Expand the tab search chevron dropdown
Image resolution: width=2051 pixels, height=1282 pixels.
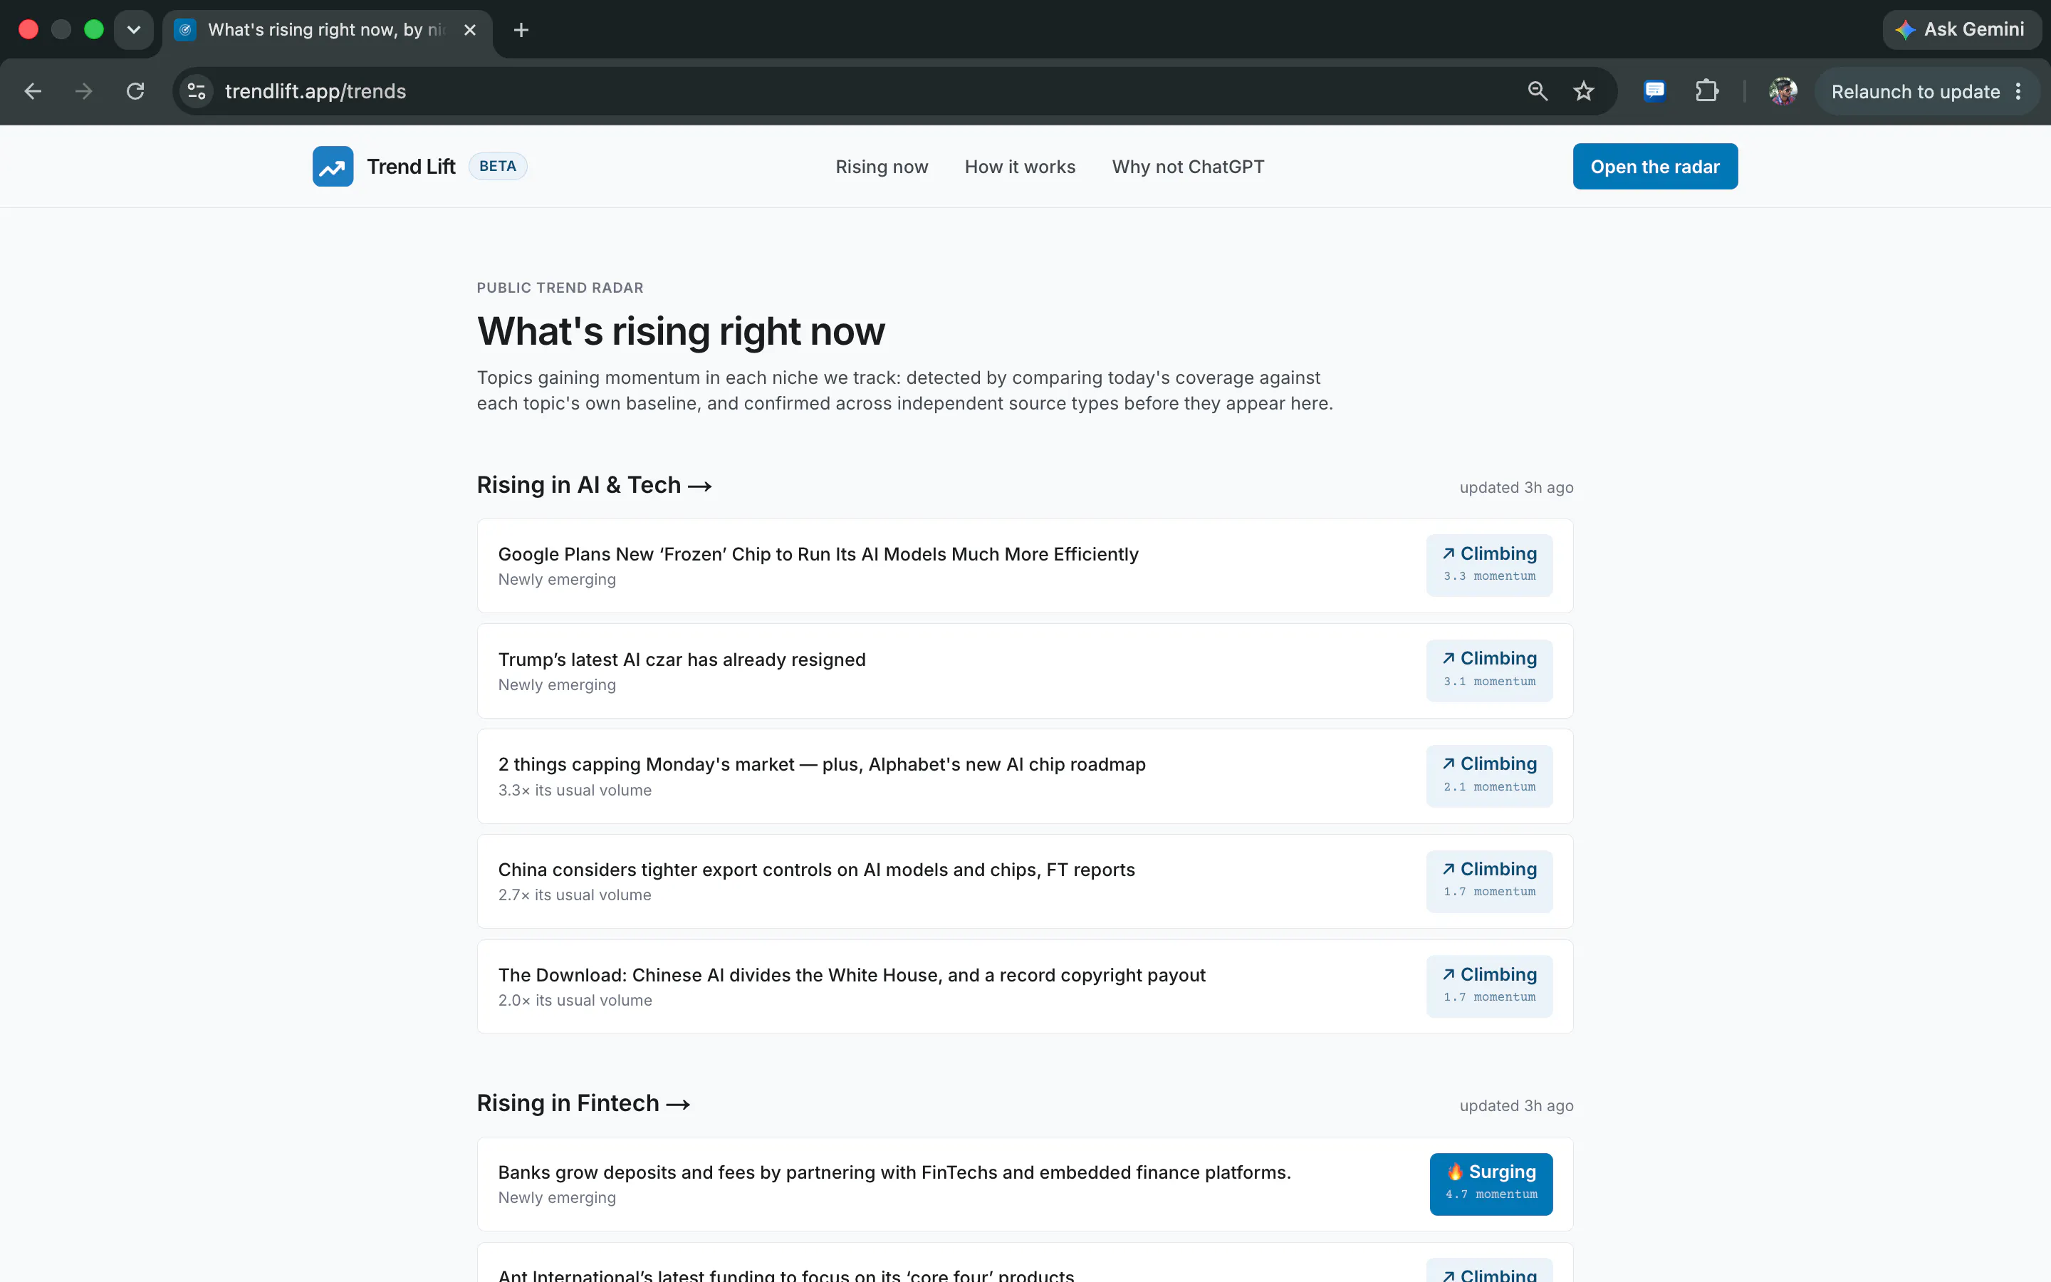(x=133, y=30)
